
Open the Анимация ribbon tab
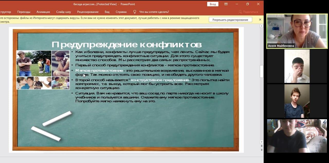(43, 12)
